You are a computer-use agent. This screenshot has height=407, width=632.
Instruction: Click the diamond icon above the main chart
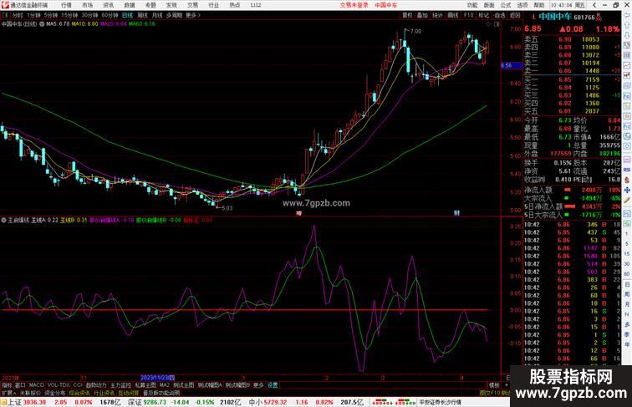(489, 24)
